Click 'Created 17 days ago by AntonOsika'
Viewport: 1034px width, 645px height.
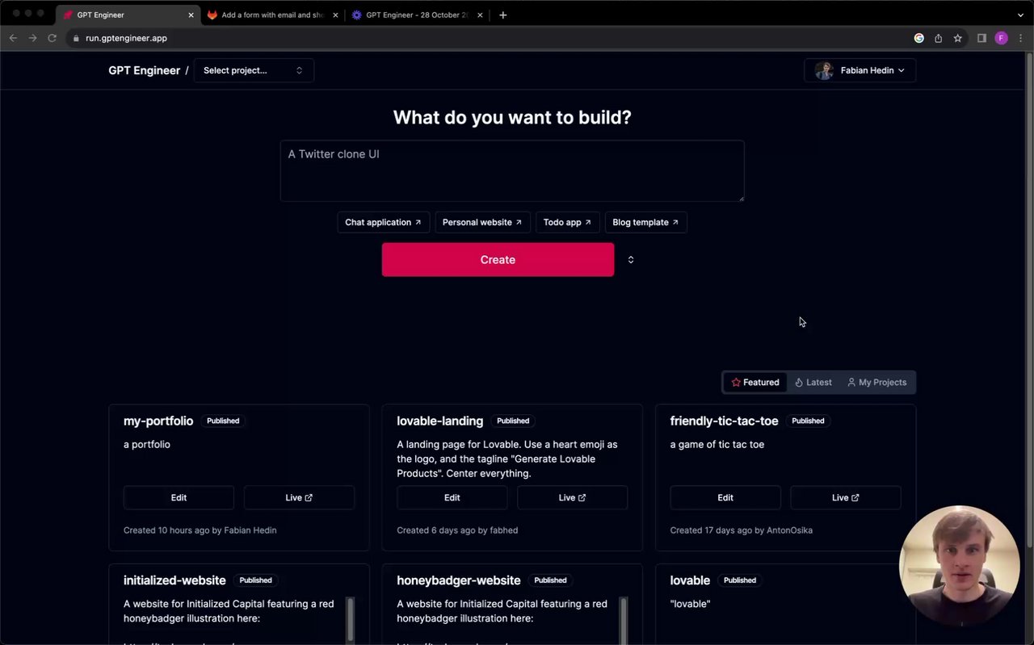point(742,530)
